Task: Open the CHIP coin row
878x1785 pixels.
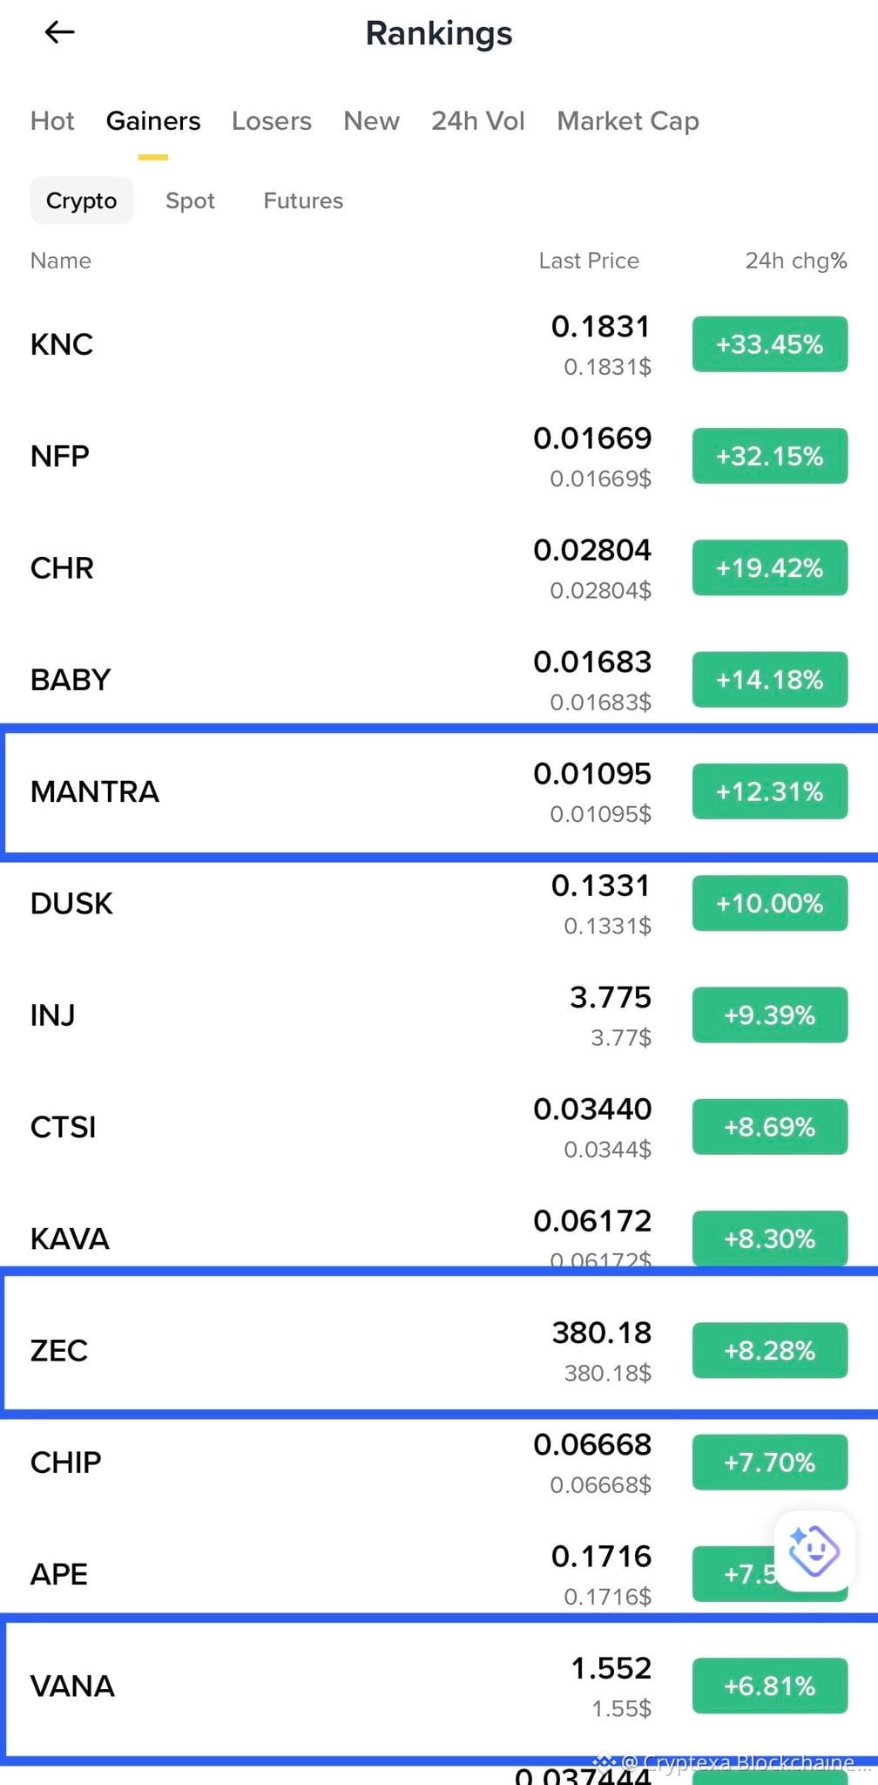Action: coord(439,1462)
